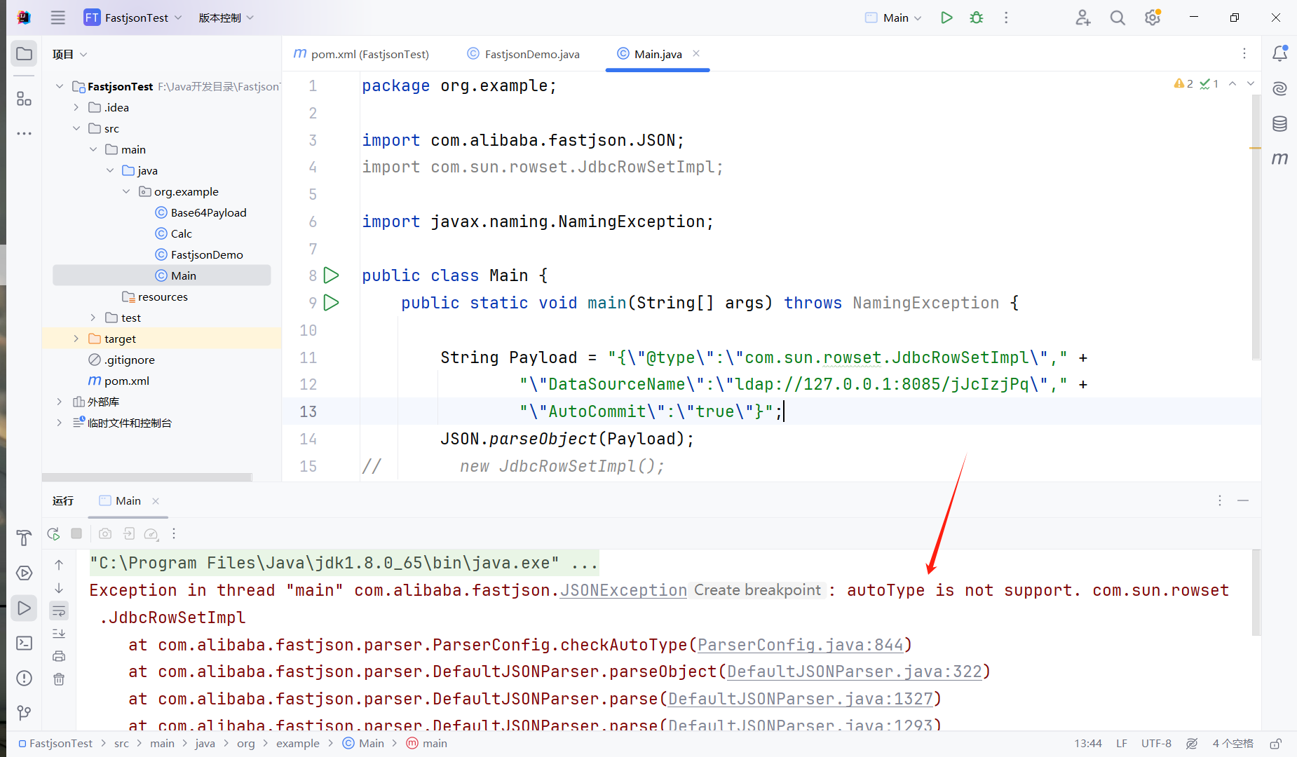The height and width of the screenshot is (757, 1297).
Task: Run main method from line 9 gutter
Action: tap(331, 303)
